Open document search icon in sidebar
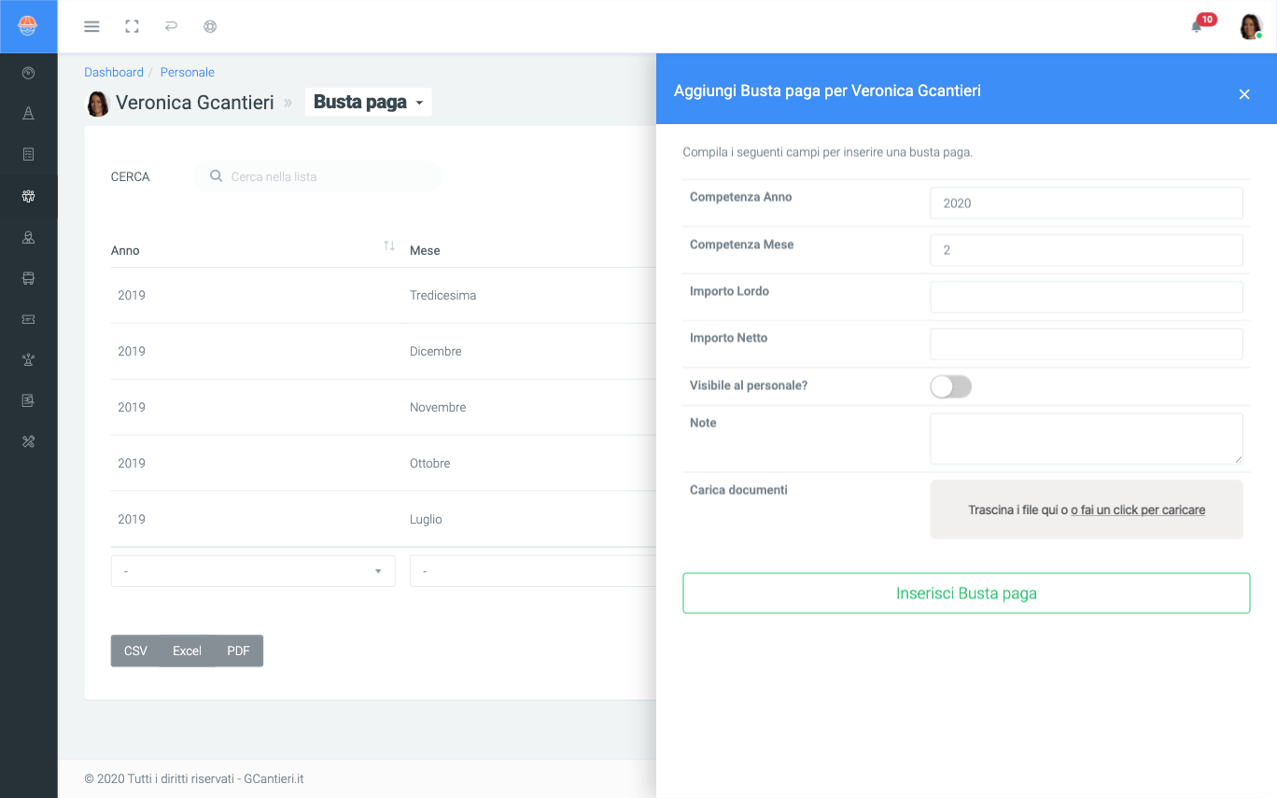Screen dimensions: 1277x798 pos(28,400)
